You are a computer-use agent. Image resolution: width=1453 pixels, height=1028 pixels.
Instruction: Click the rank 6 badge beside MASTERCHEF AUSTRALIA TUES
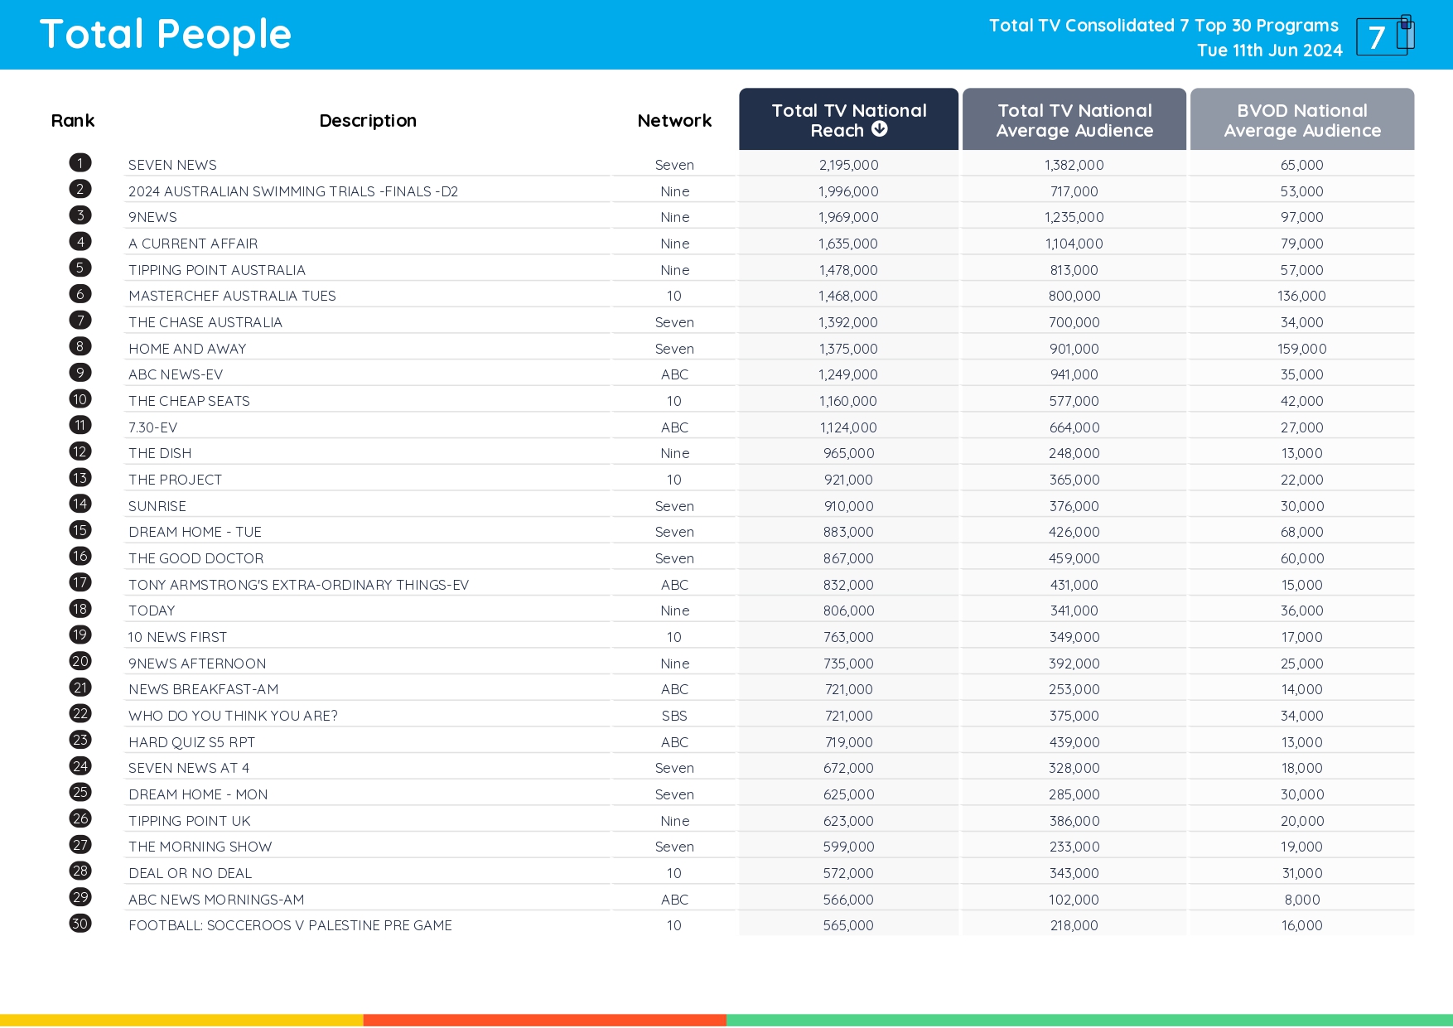80,293
